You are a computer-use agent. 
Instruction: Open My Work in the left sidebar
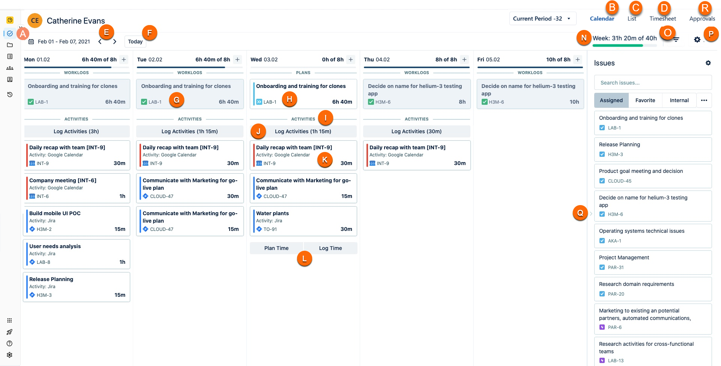(x=10, y=33)
